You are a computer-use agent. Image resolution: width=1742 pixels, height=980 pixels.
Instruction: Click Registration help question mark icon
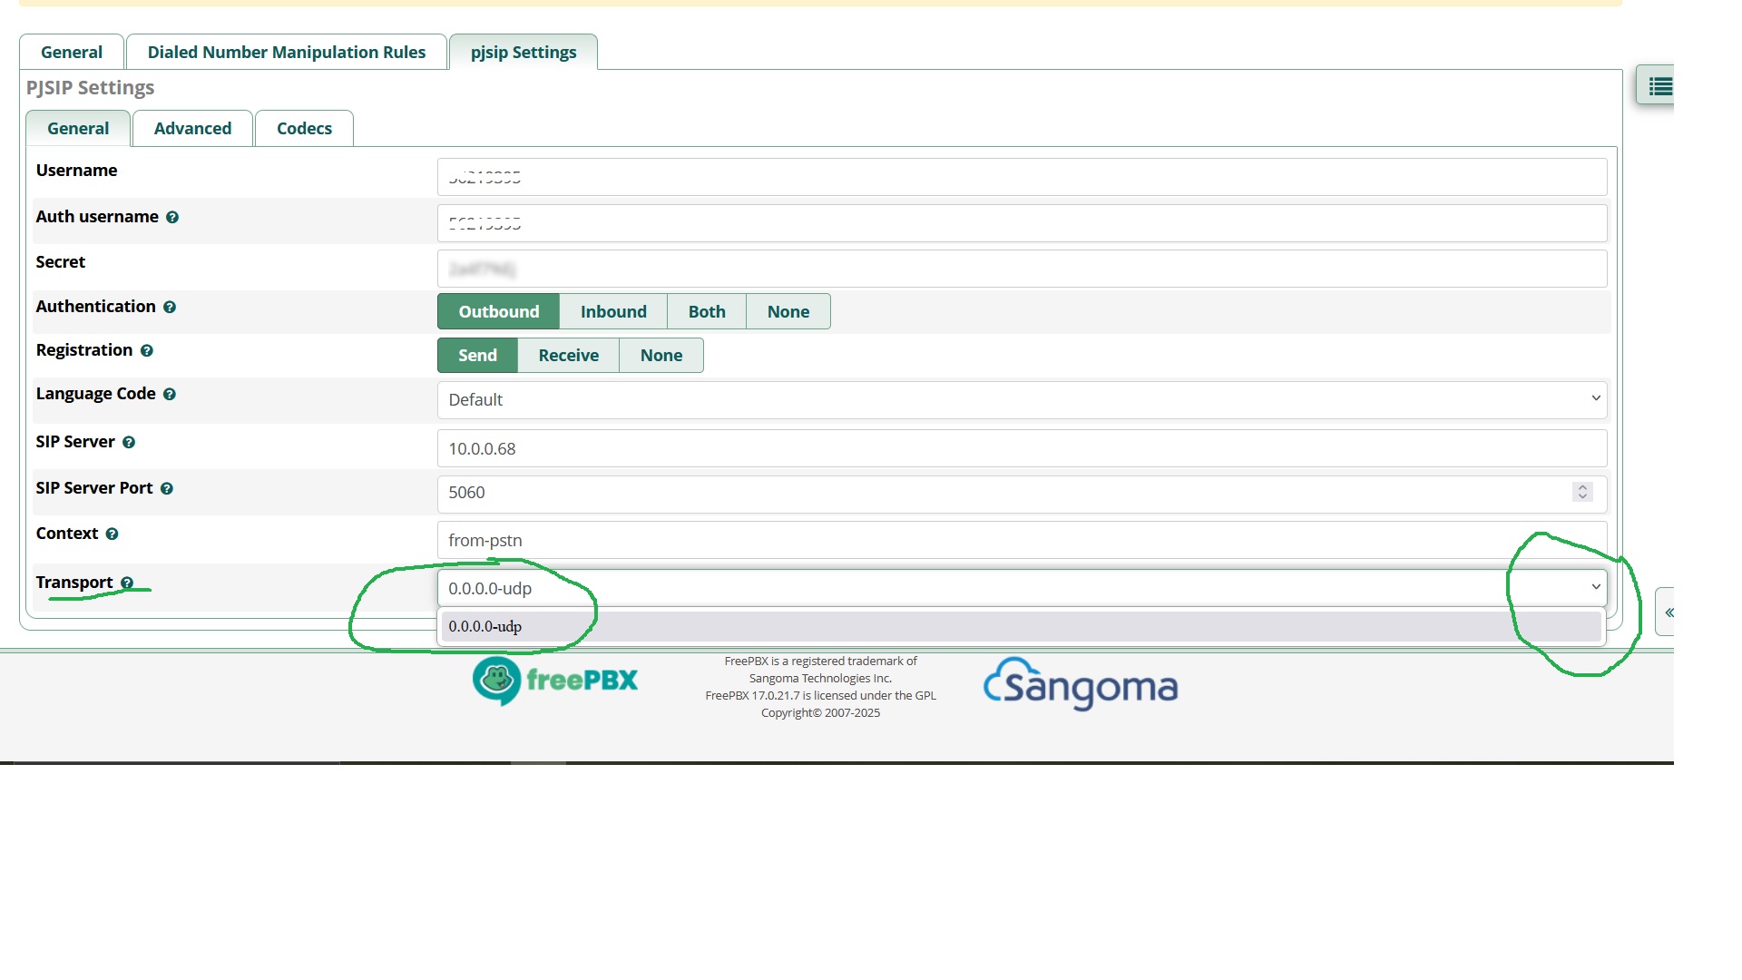(147, 351)
